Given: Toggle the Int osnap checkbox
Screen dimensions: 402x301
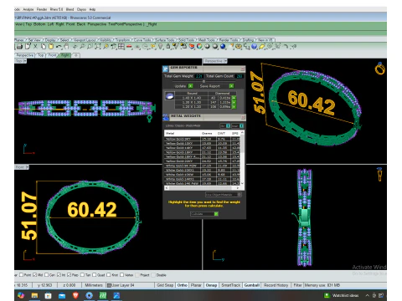Looking at the screenshot, I should click(59, 275).
